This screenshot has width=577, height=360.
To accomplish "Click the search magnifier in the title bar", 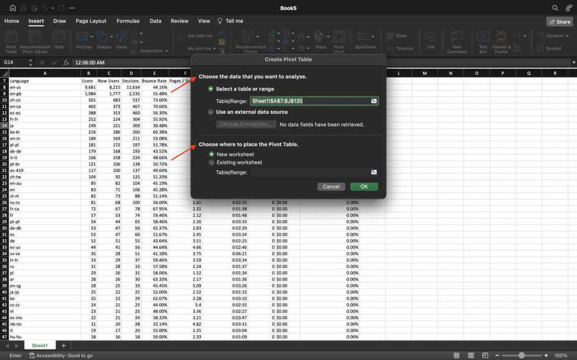I will pyautogui.click(x=555, y=8).
